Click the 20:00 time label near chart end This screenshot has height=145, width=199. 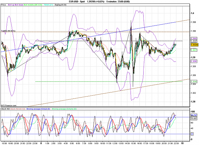click(x=164, y=143)
